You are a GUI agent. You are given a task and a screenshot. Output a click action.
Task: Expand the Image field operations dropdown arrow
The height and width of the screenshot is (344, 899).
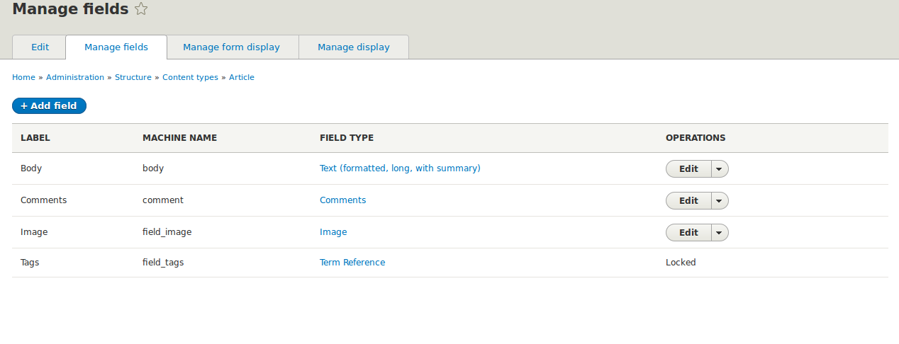tap(720, 233)
